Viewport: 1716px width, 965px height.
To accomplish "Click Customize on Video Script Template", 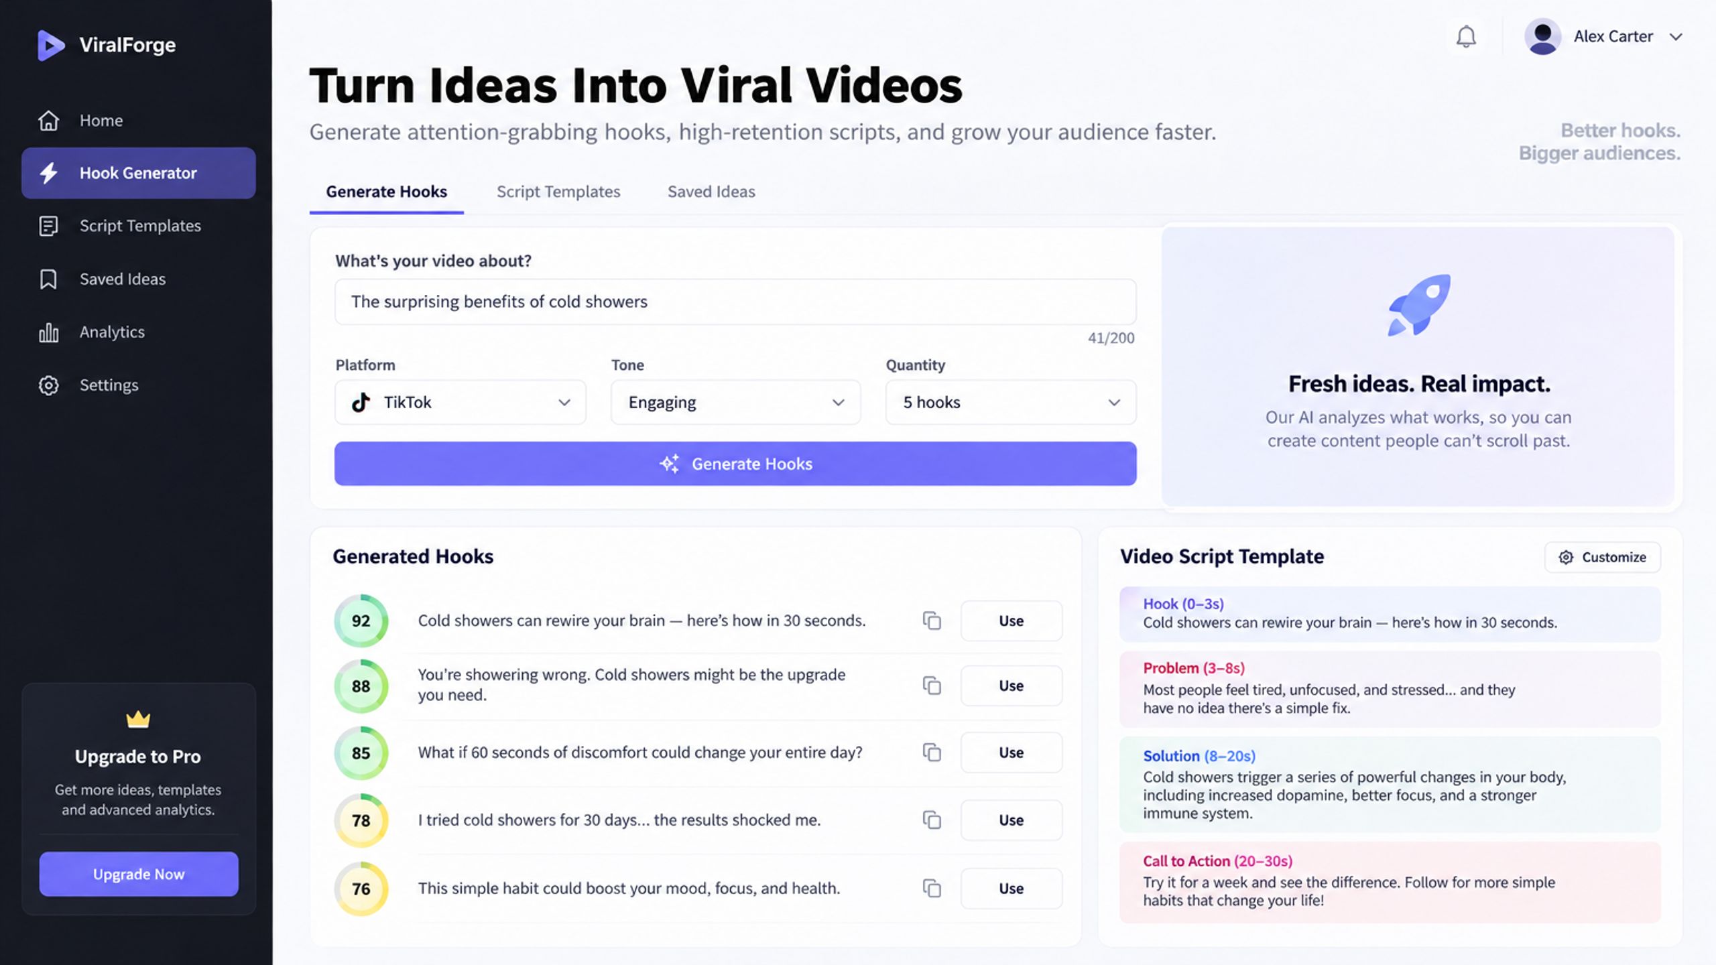I will [x=1603, y=557].
